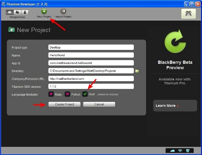The width and height of the screenshot is (202, 155).
Task: Uncheck the PHP language module
Action: (85, 94)
